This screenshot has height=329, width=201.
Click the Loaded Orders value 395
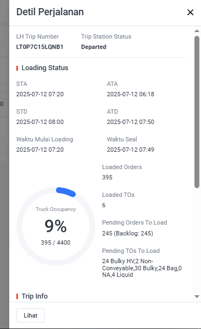point(107,177)
